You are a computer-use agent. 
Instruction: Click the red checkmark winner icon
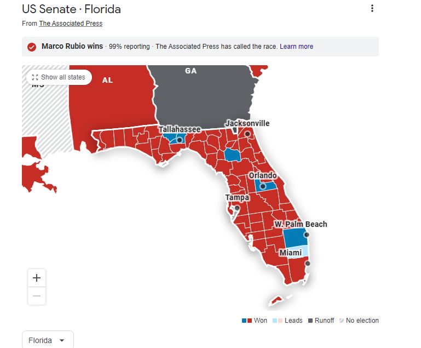[32, 47]
